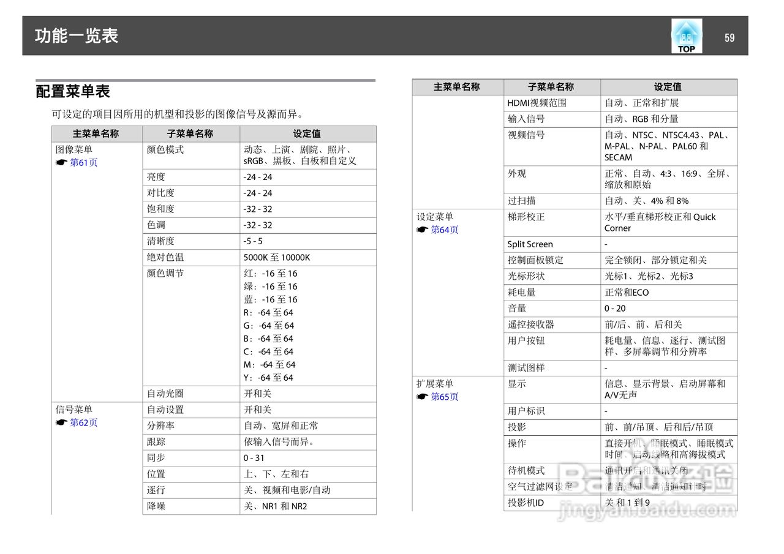Viewport: 784px width, 554px height.
Task: Click the pointing hand icon beside 第62页
Action: (x=61, y=423)
